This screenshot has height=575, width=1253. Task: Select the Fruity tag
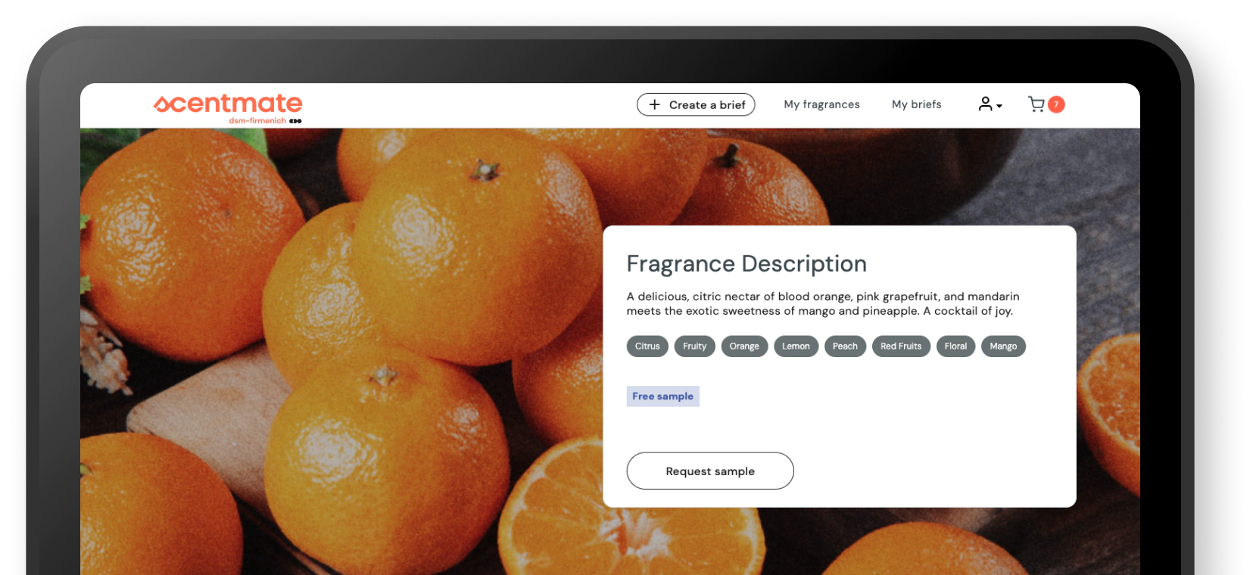pos(694,347)
